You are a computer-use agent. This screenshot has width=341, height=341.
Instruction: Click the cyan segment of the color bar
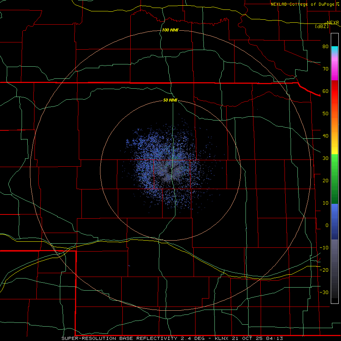click(x=335, y=50)
